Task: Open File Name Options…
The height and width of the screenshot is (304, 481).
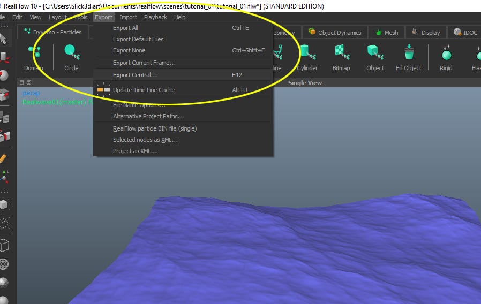Action: click(183, 105)
